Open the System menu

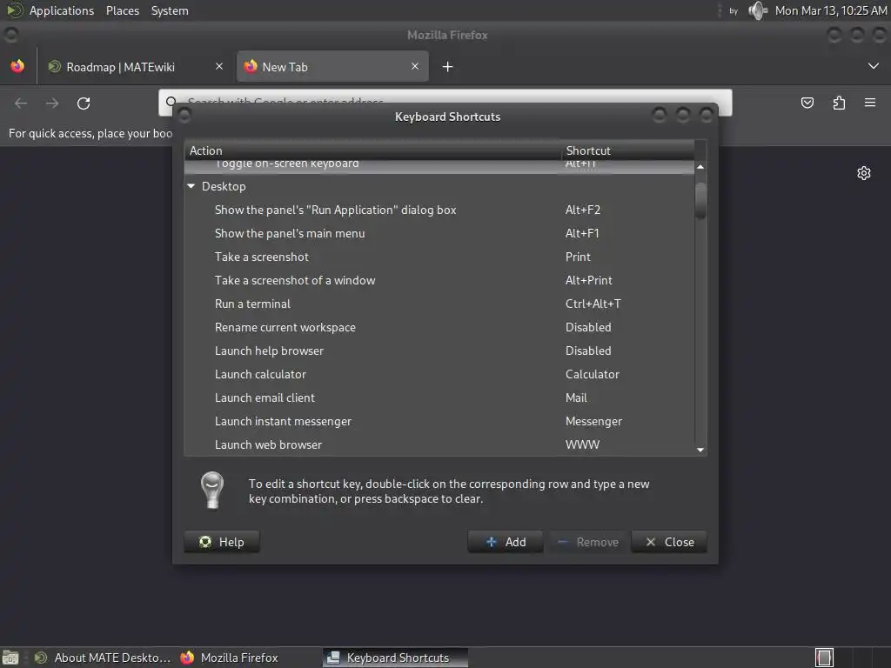[170, 10]
